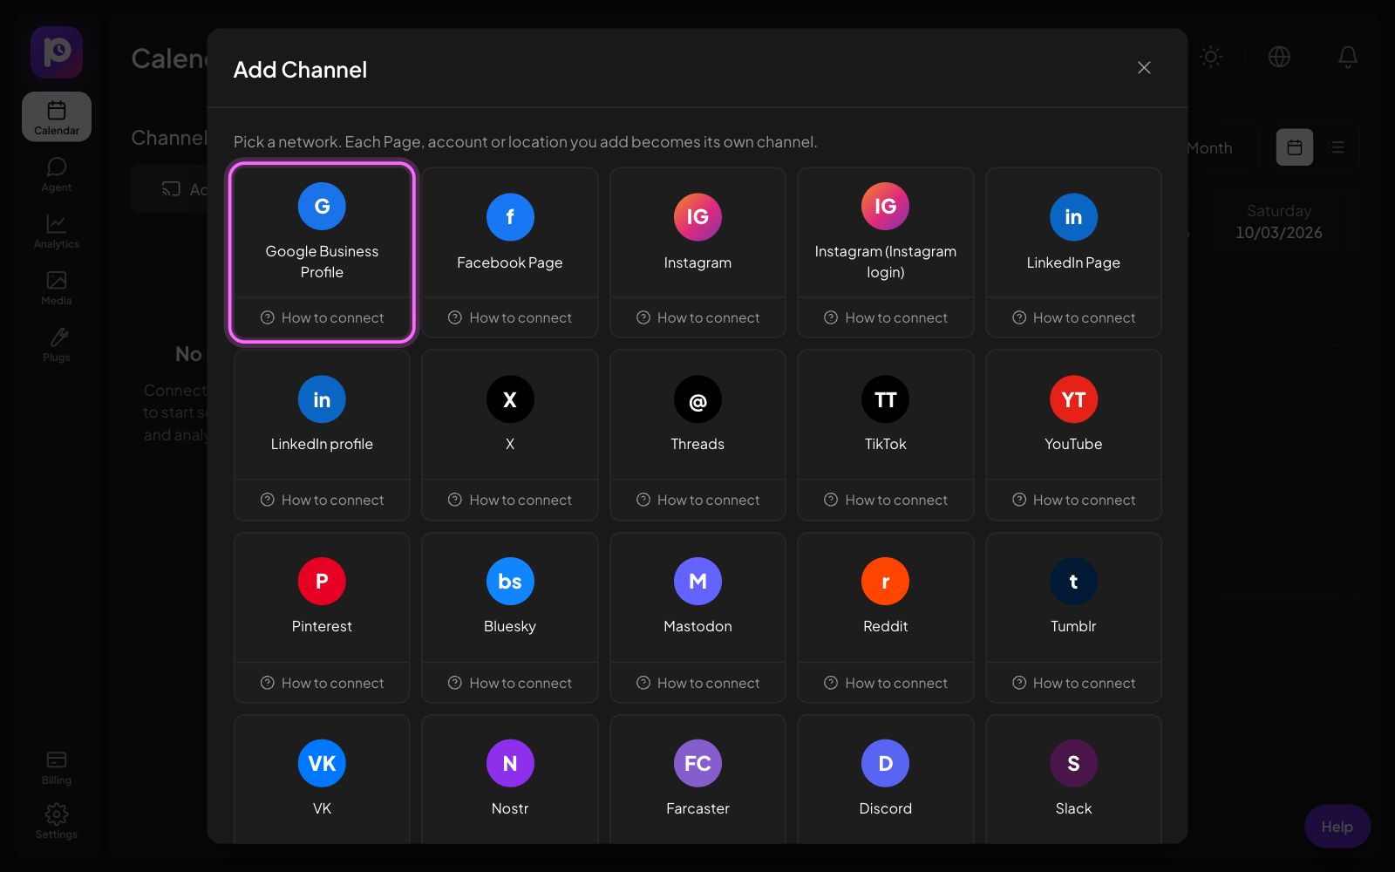Image resolution: width=1395 pixels, height=872 pixels.
Task: Choose the Pinterest channel icon
Action: pos(322,582)
